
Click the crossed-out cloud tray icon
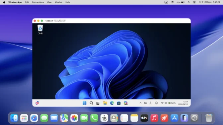coord(145,103)
